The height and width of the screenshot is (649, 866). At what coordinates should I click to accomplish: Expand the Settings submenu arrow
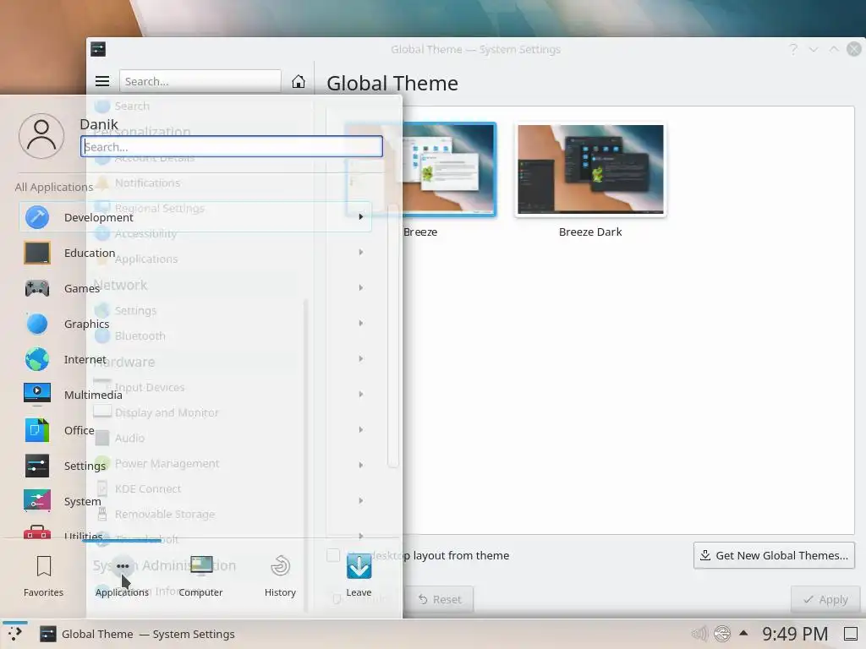(x=360, y=466)
